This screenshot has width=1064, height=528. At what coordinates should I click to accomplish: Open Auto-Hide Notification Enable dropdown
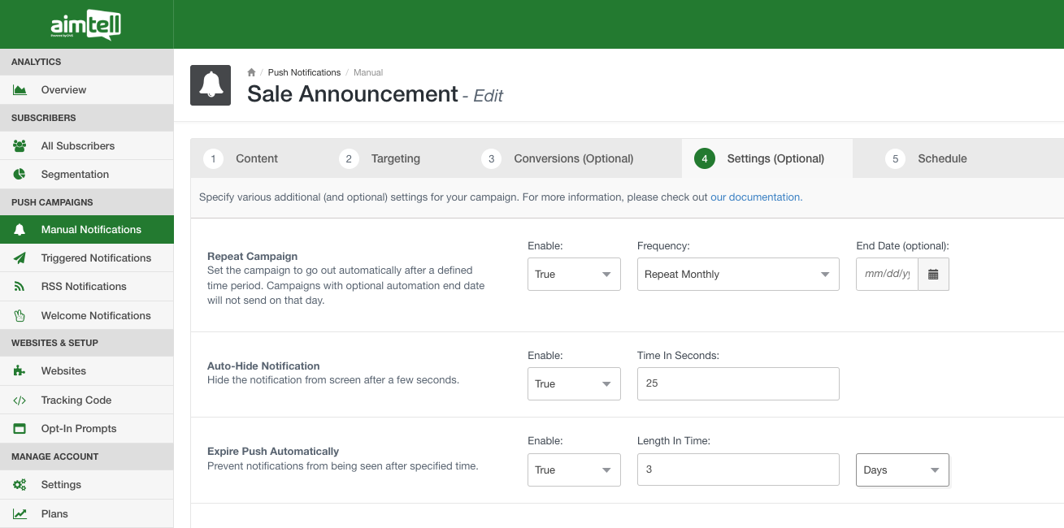[x=574, y=384]
